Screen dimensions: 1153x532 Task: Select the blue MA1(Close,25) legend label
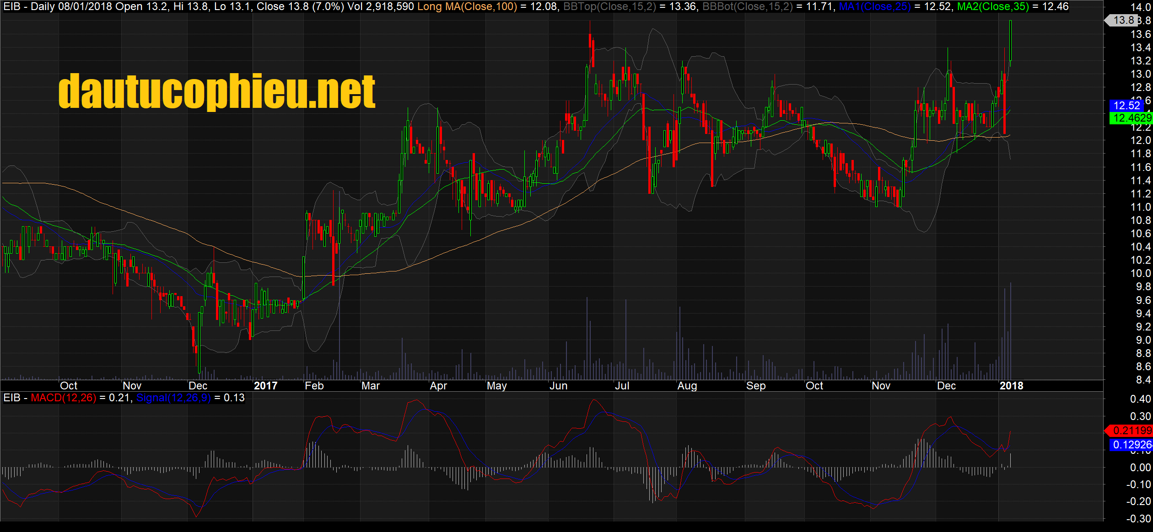[875, 7]
